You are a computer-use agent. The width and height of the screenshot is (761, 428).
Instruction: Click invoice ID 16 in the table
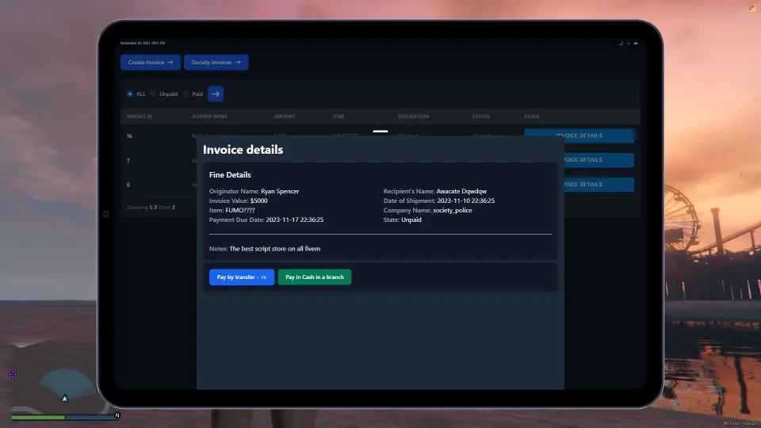pos(129,136)
